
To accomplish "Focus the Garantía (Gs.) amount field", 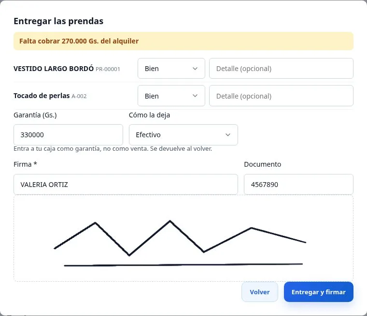I will tap(68, 135).
